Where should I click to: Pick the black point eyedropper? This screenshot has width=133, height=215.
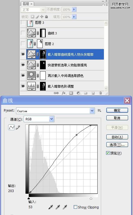(51, 207)
